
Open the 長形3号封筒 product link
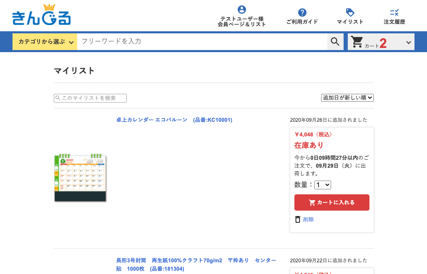click(x=196, y=264)
